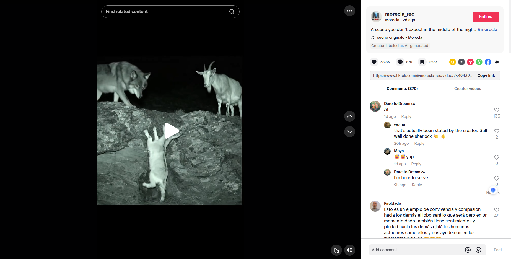Share the video to Facebook

(488, 62)
